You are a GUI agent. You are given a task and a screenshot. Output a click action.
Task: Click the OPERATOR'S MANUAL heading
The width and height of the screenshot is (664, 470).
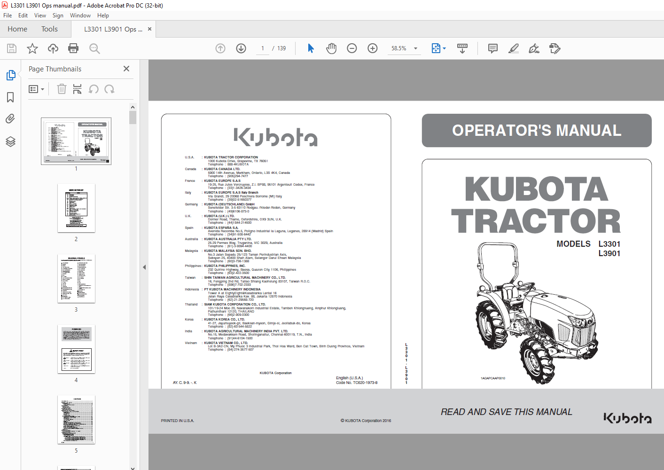537,130
